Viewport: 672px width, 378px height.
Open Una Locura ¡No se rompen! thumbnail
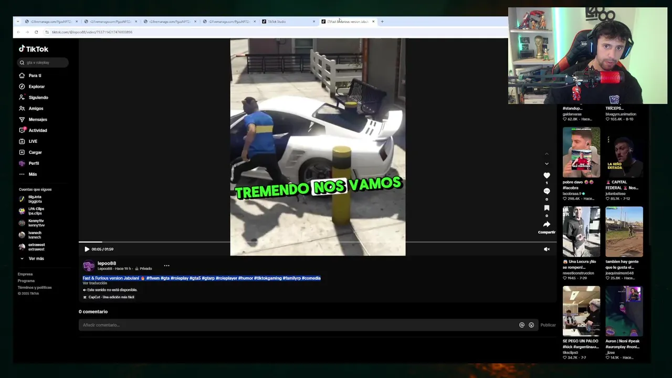point(581,232)
